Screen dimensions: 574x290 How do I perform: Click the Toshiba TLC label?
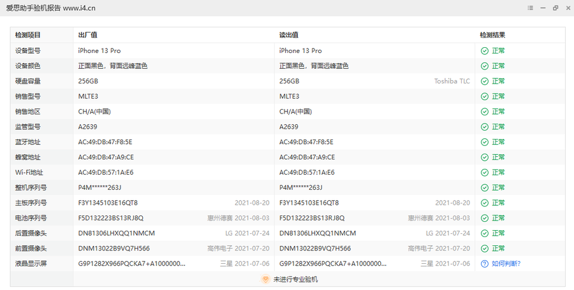tap(452, 81)
